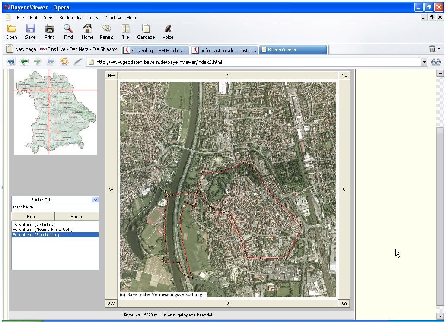Click the green Back arrow
Image resolution: width=446 pixels, height=322 pixels.
tap(24, 62)
